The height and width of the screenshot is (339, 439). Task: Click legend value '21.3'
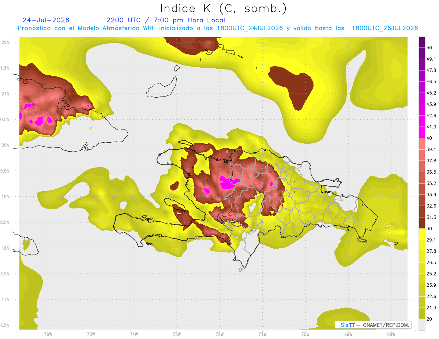coord(431,308)
